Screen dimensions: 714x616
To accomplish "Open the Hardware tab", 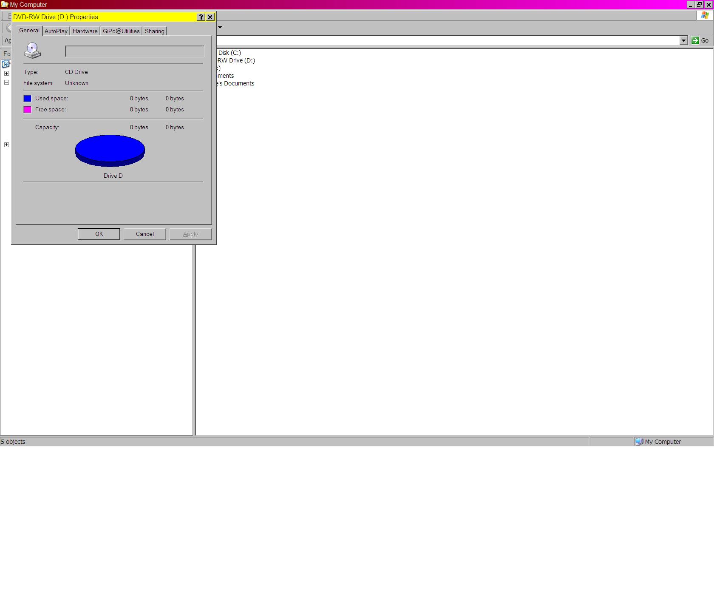I will (x=85, y=31).
